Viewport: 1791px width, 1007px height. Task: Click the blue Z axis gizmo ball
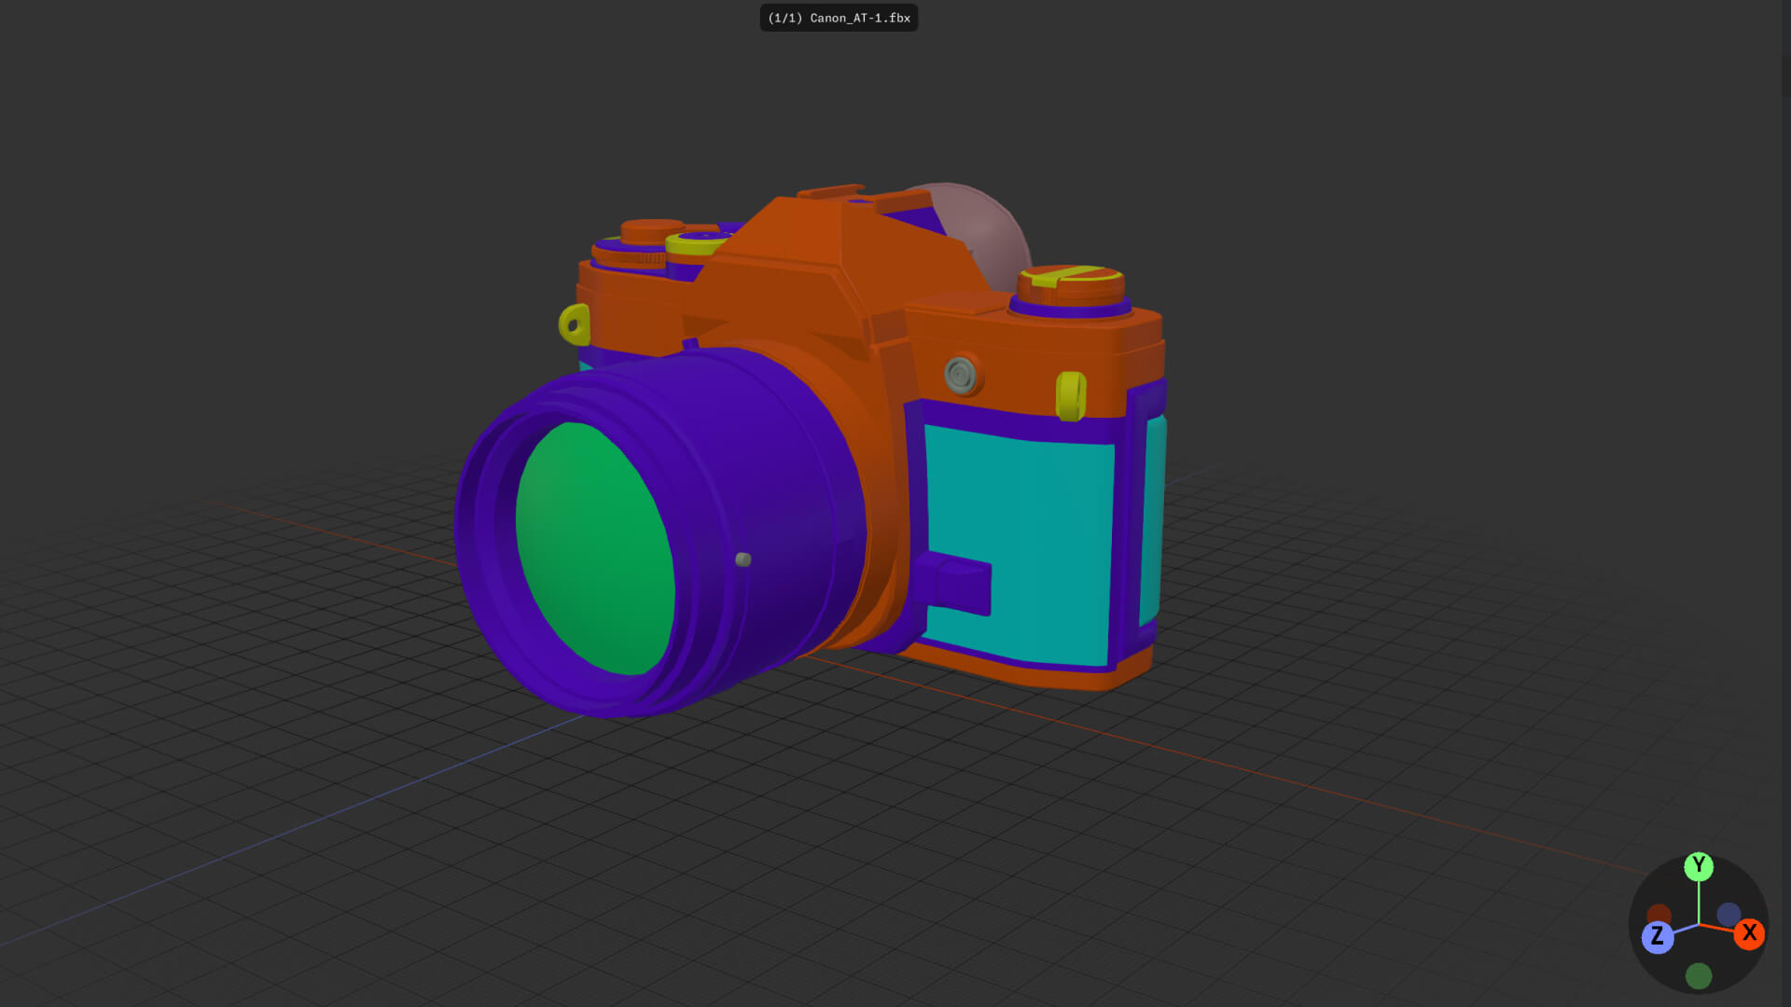tap(1658, 936)
